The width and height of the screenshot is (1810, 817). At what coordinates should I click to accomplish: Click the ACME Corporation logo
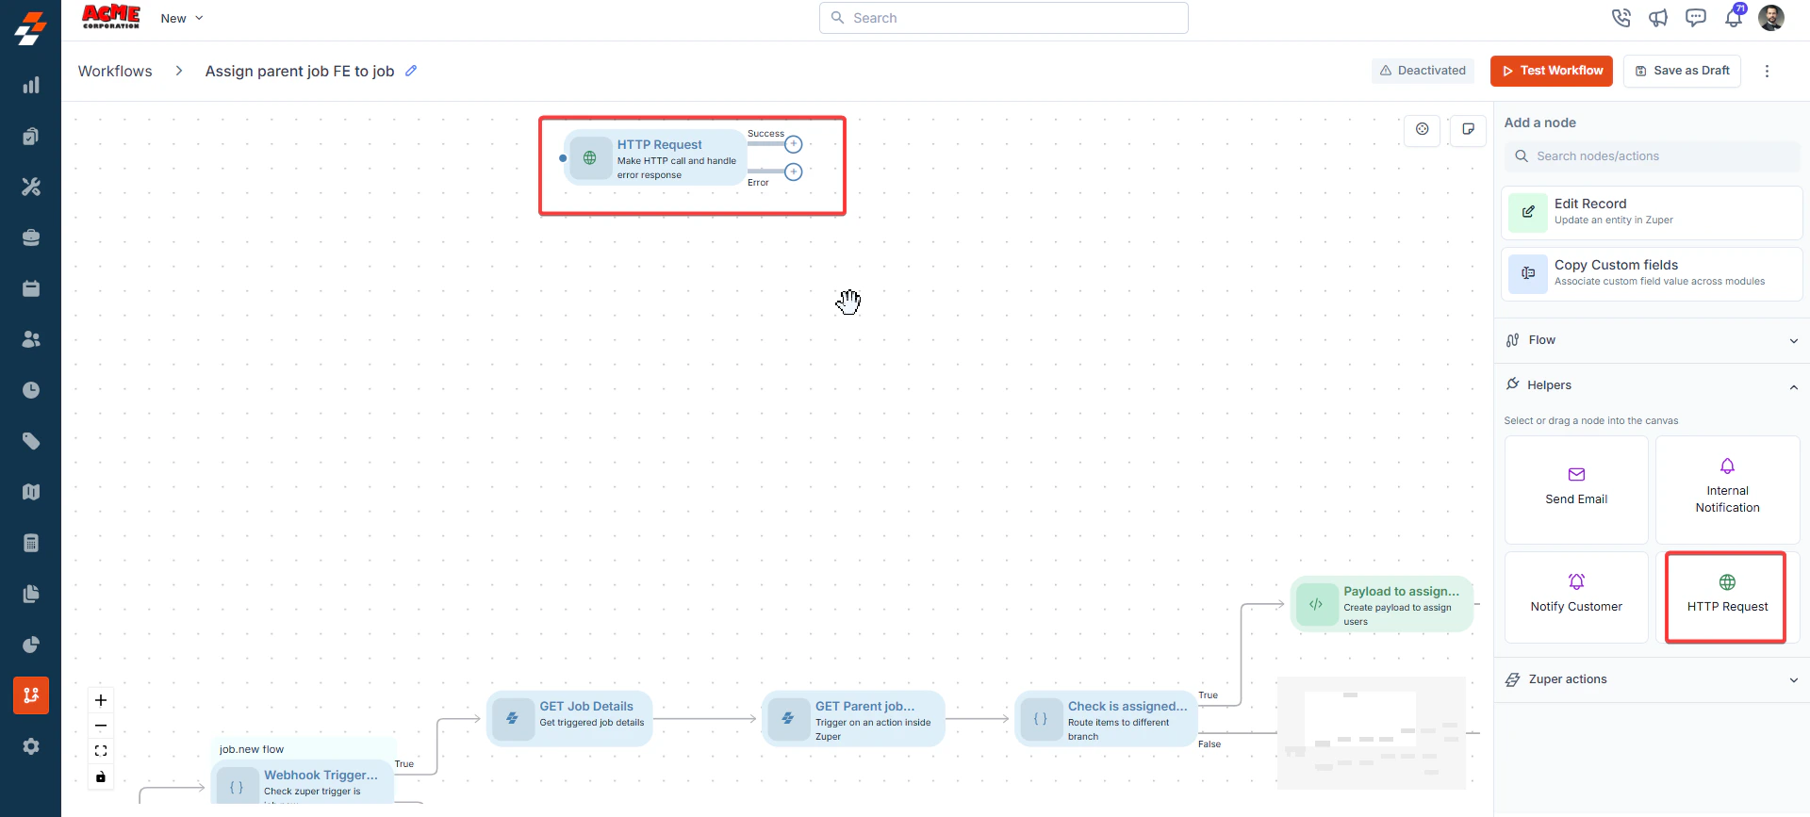[x=111, y=16]
